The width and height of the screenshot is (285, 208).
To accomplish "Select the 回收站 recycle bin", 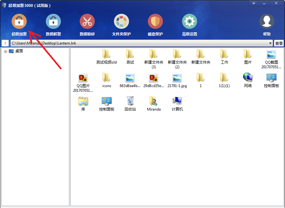I will 130,104.
